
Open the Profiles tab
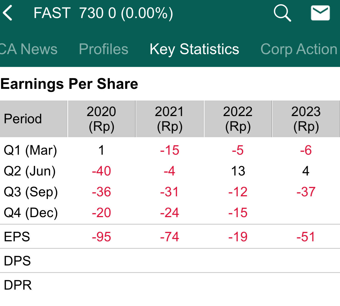(103, 49)
